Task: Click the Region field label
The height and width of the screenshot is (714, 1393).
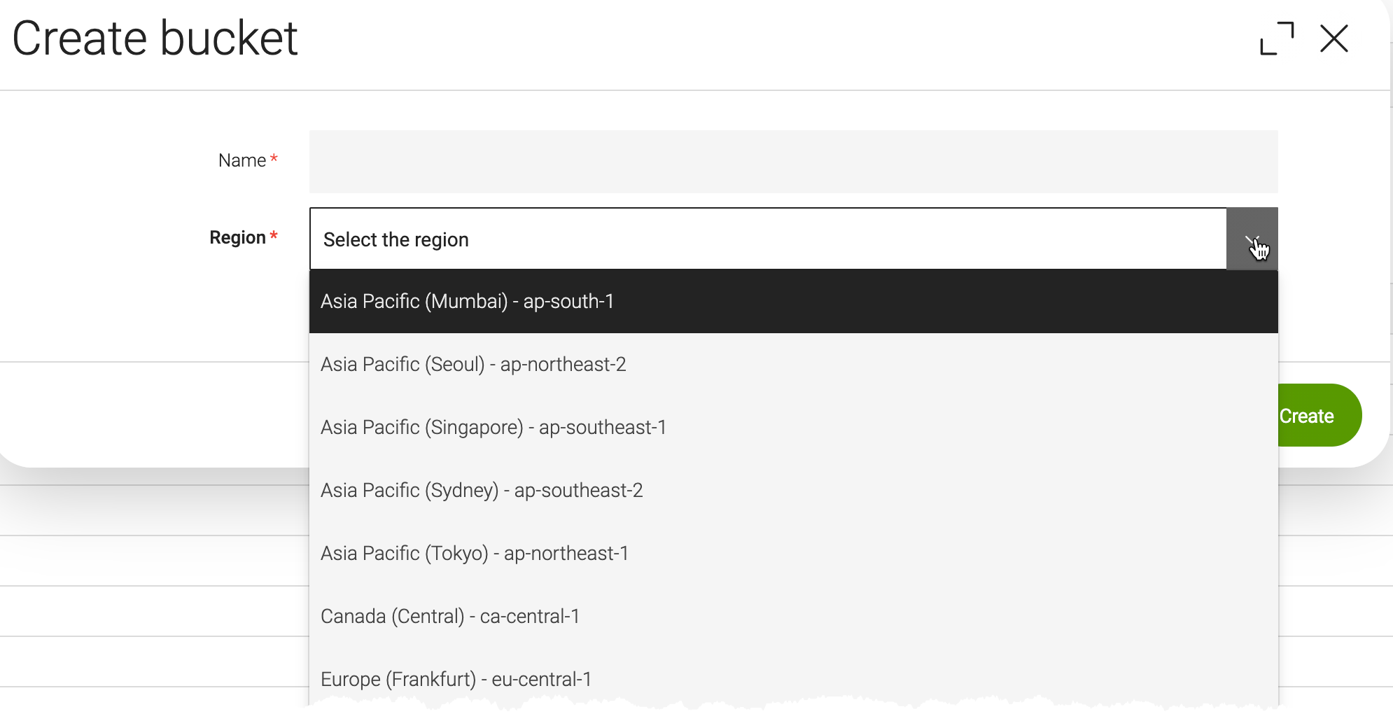Action: pyautogui.click(x=238, y=237)
